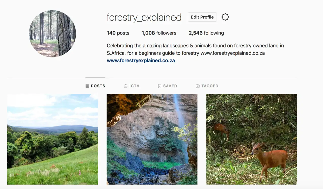Open the IGTV section
This screenshot has height=189, width=323.
[x=131, y=86]
